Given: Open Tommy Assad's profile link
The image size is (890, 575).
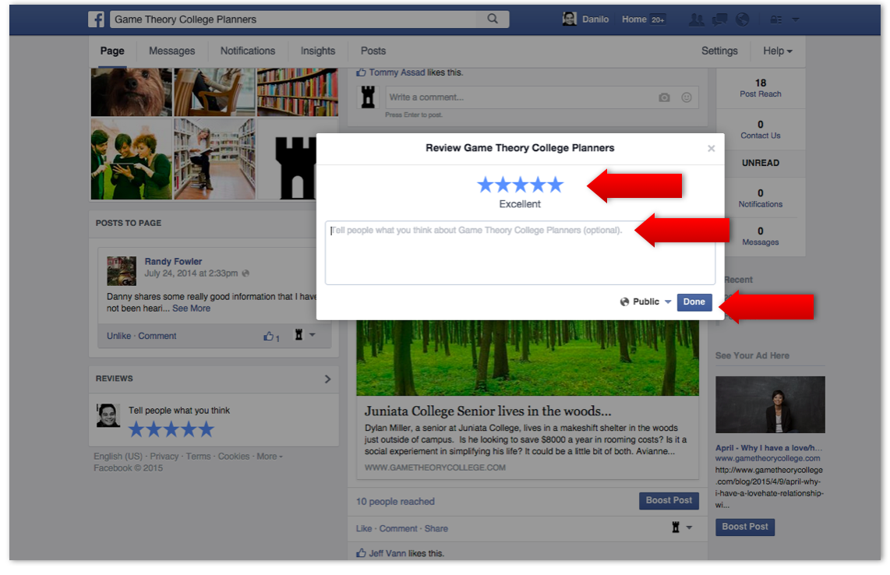Looking at the screenshot, I should point(397,72).
